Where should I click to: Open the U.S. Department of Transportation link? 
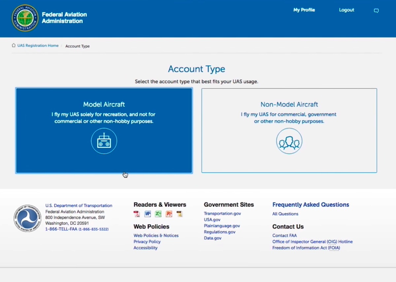[x=79, y=205]
